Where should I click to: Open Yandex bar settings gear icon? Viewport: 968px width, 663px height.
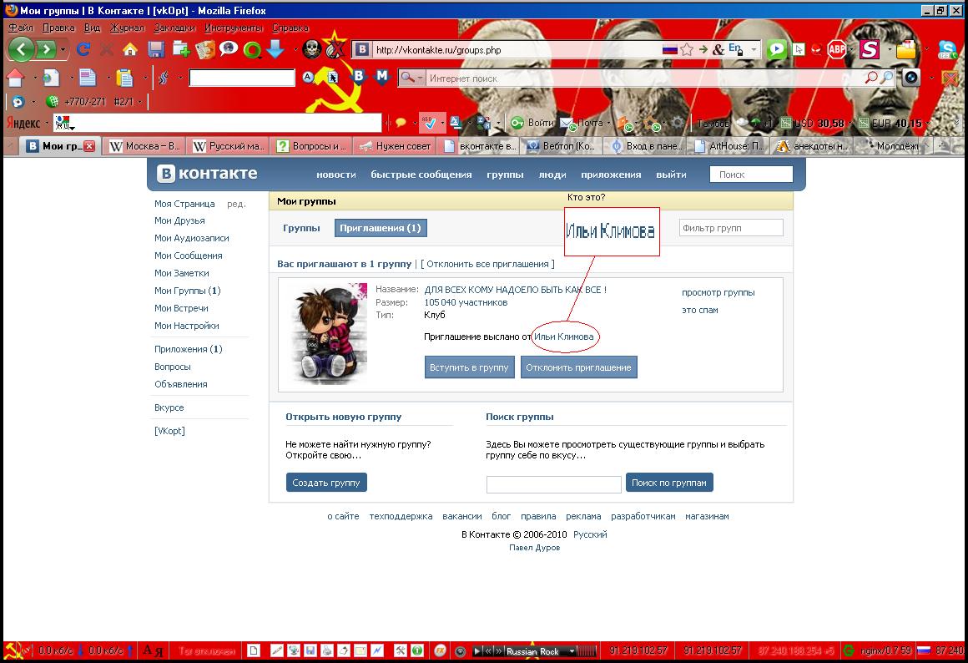click(678, 123)
